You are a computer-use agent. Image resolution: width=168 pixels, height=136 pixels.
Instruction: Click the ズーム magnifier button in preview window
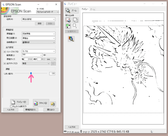tap(72, 10)
